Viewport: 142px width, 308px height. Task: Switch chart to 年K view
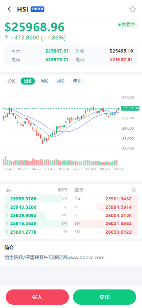[77, 81]
